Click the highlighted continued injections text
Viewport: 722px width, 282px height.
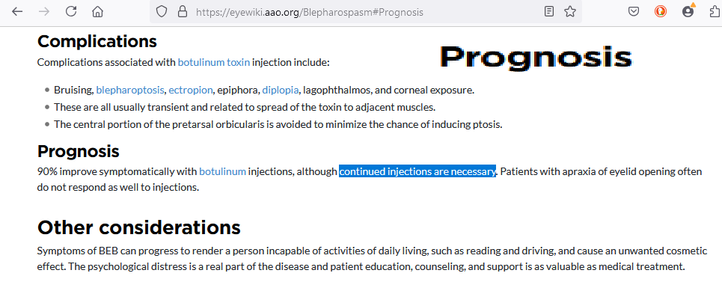417,171
